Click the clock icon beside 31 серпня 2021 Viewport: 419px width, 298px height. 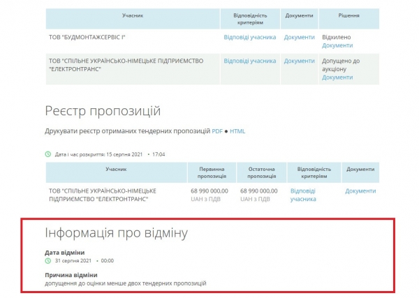click(48, 260)
